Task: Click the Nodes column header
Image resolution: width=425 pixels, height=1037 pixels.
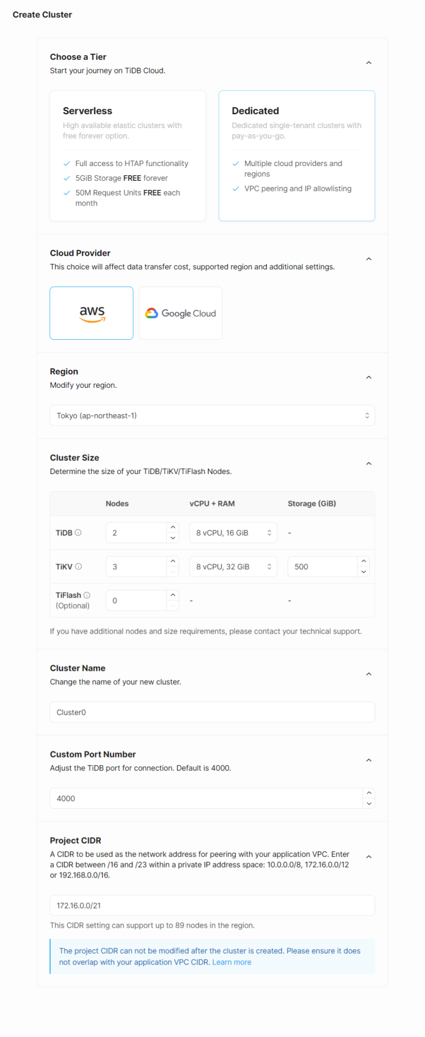Action: (117, 504)
